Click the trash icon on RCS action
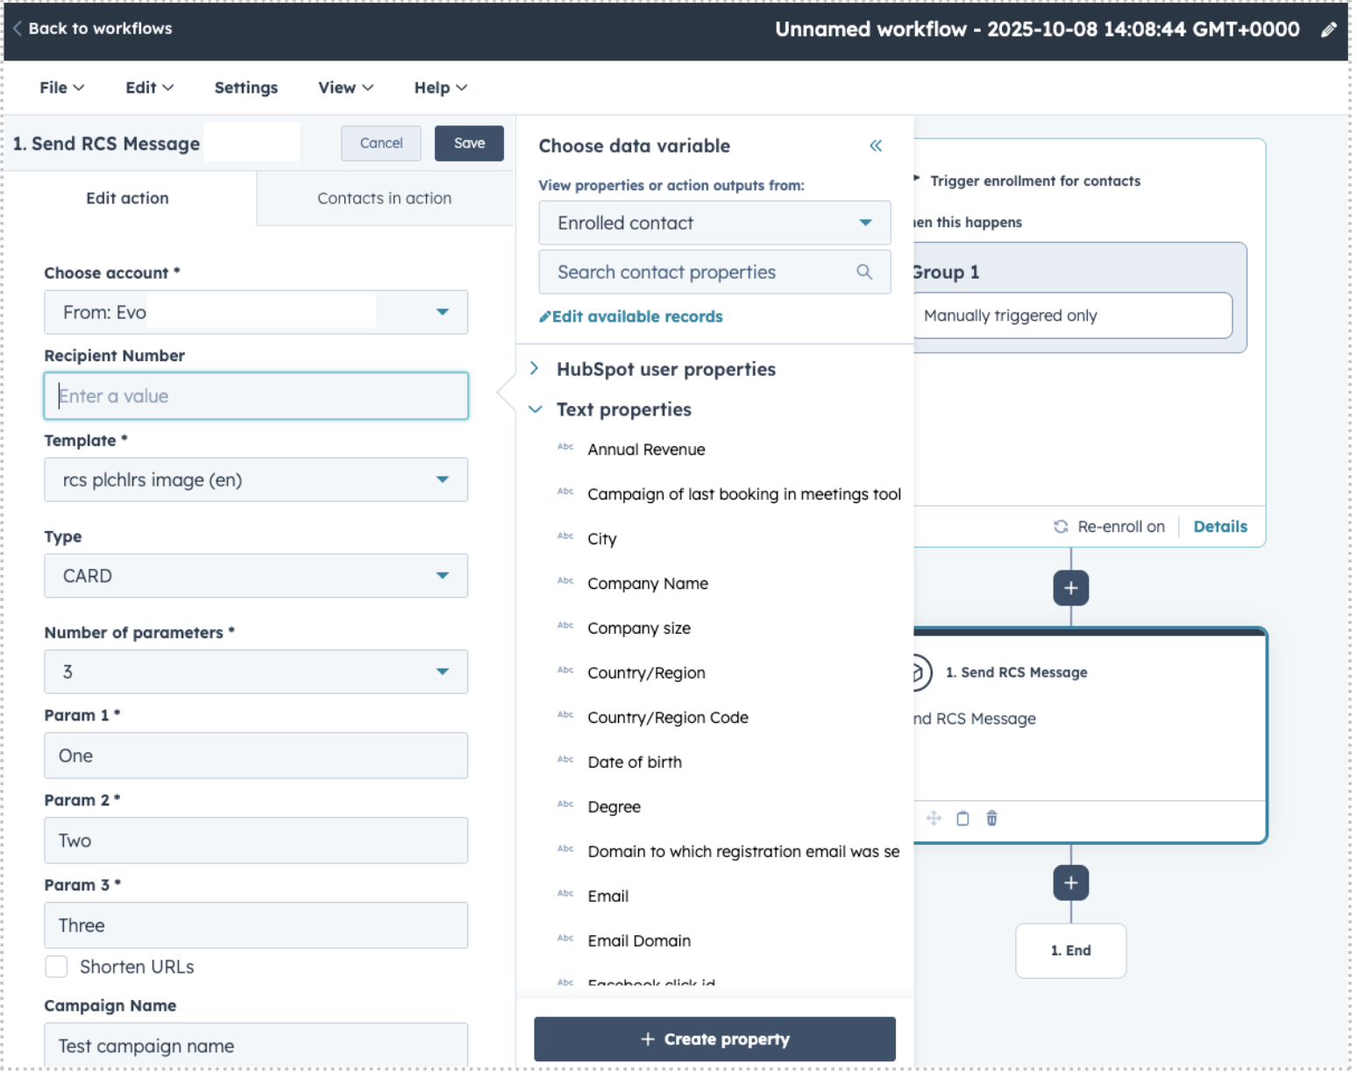The height and width of the screenshot is (1078, 1357). tap(991, 818)
